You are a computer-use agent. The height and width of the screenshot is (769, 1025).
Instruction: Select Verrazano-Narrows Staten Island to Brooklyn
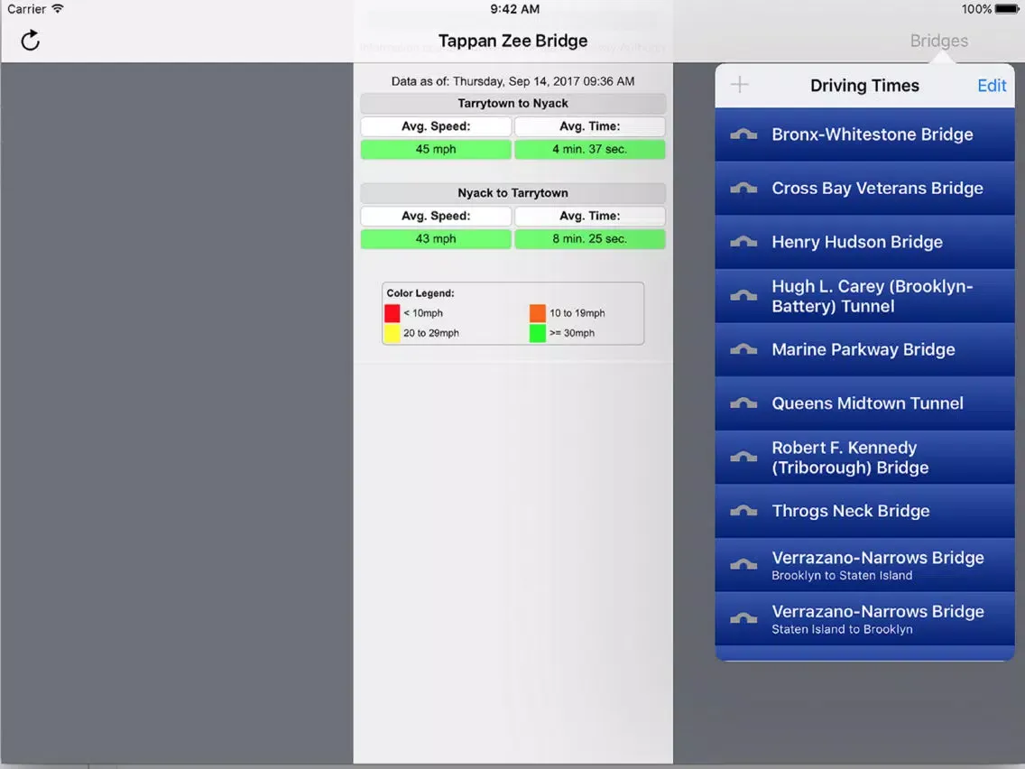[x=864, y=618]
